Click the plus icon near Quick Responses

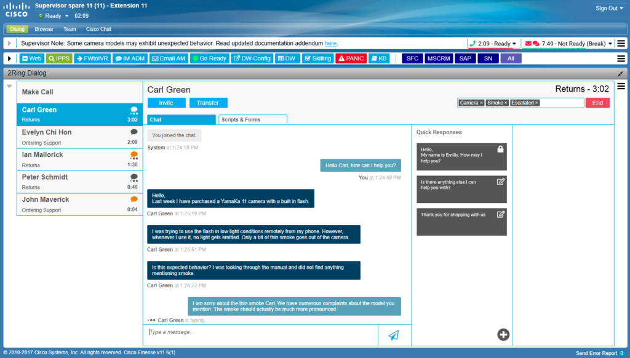[503, 334]
